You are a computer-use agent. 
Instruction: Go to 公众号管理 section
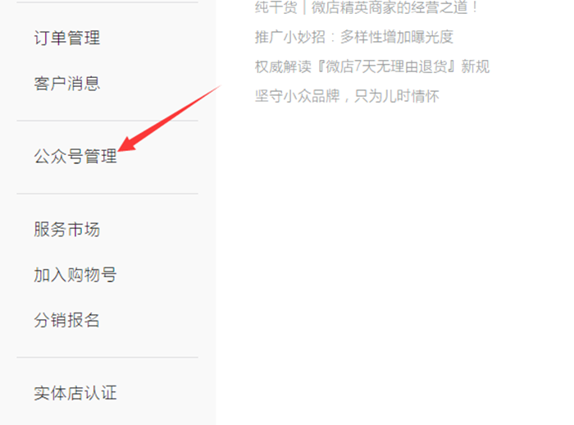pos(75,156)
